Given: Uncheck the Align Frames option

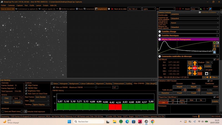Looking at the screenshot, I should click(x=26, y=85).
